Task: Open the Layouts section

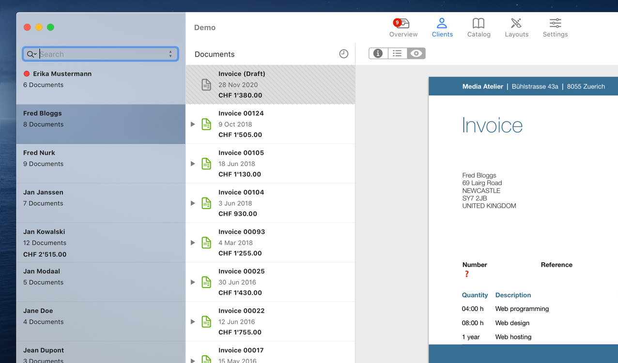Action: 516,28
